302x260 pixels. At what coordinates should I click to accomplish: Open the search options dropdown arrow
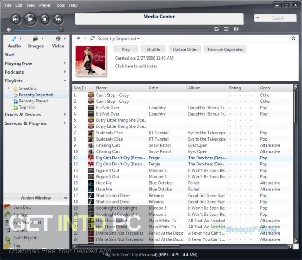tap(258, 18)
